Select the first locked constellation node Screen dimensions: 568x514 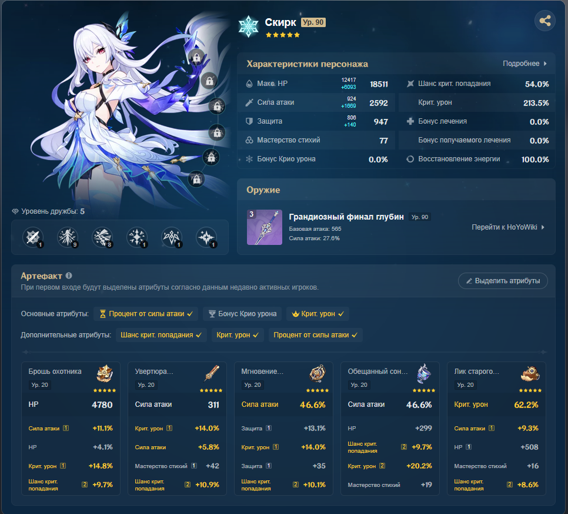point(196,57)
